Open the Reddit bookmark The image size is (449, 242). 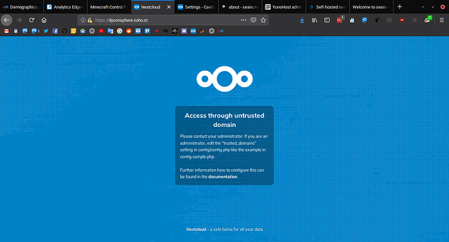point(129,31)
